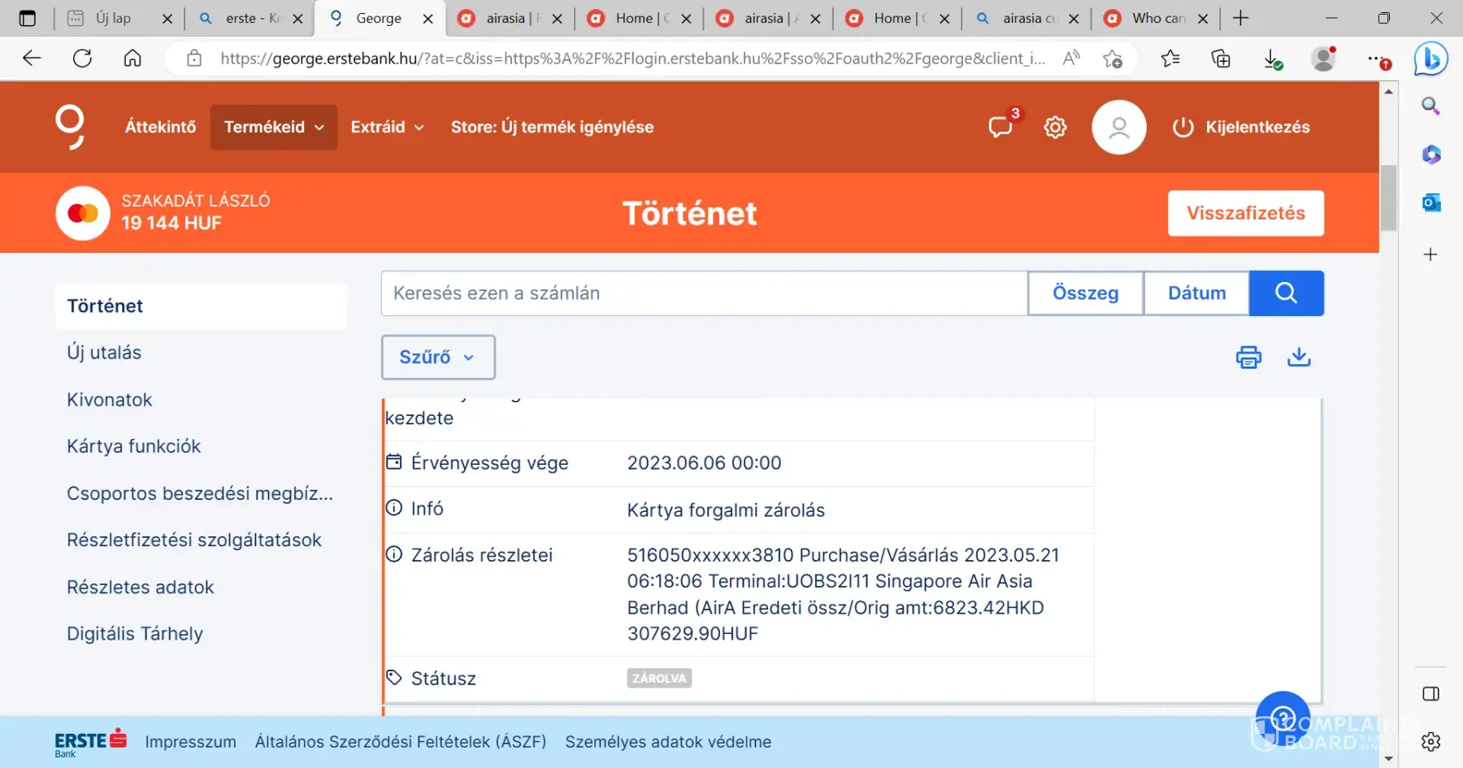1463x768 pixels.
Task: Download the transaction history
Action: [1299, 357]
